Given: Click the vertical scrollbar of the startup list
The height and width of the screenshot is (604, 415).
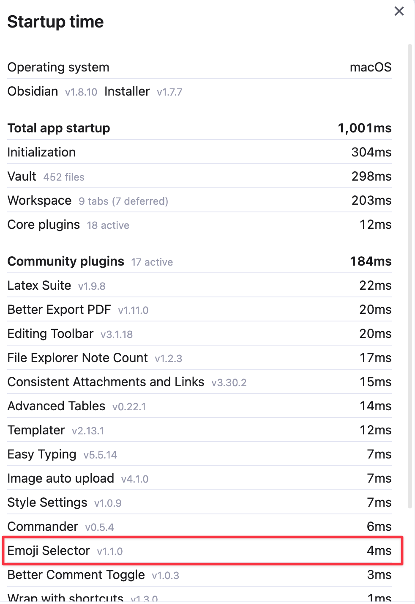Looking at the screenshot, I should click(x=410, y=275).
